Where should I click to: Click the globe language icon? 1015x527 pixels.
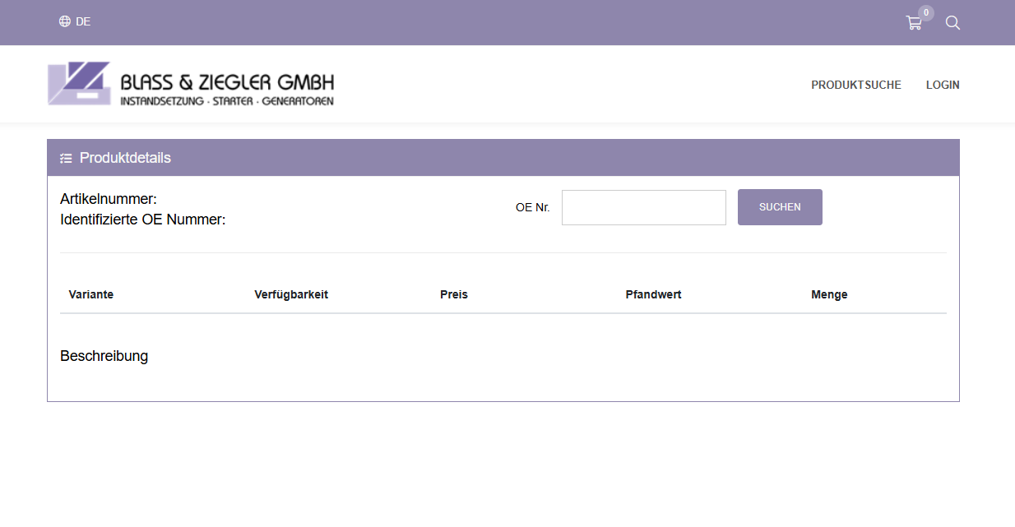[x=65, y=21]
